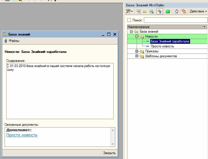Viewport: 208px width, 159px height.
Task: Click the База знаний window title icon
Action: click(5, 34)
